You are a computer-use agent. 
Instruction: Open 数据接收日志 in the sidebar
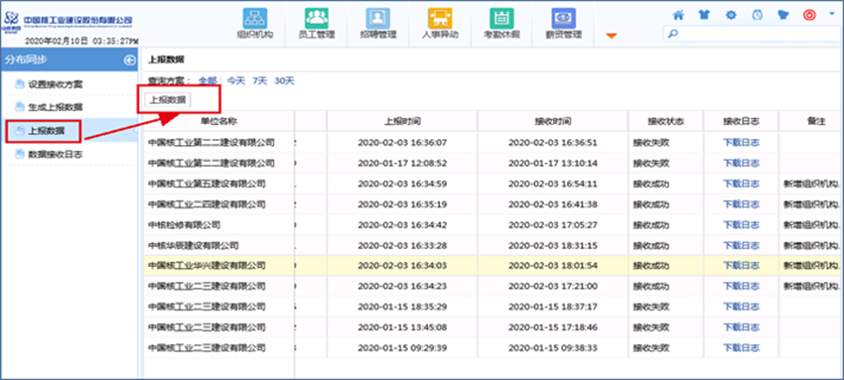point(56,154)
